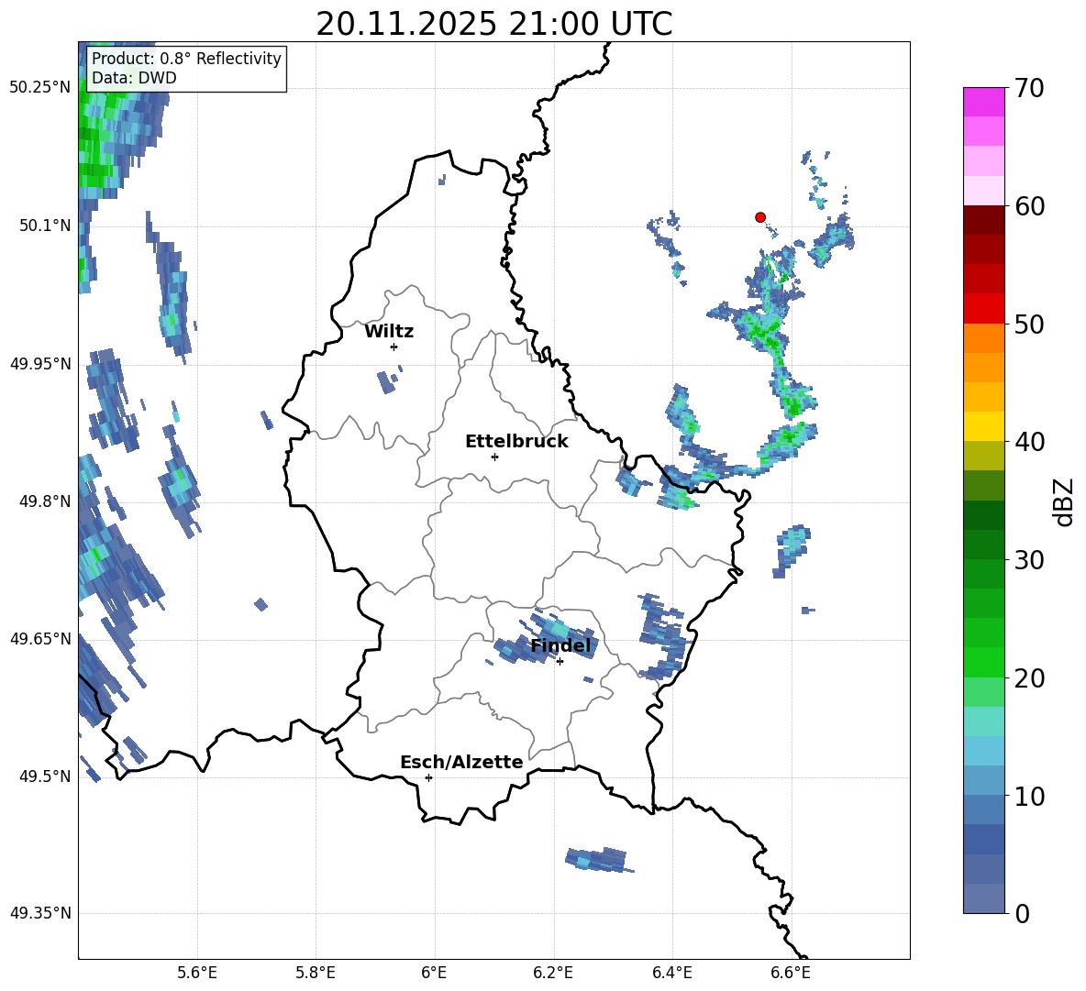Click the 'Data: DWD' text
The image size is (1086, 991).
[134, 78]
